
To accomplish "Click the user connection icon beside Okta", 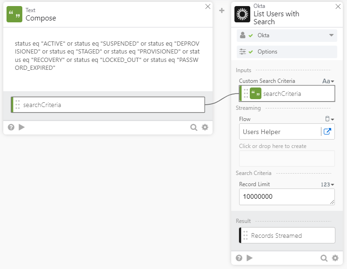I will click(242, 35).
